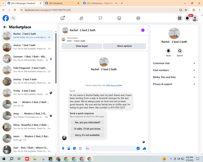The height and width of the screenshot is (162, 203).
Task: Focus the message input field
Action: tap(111, 149)
